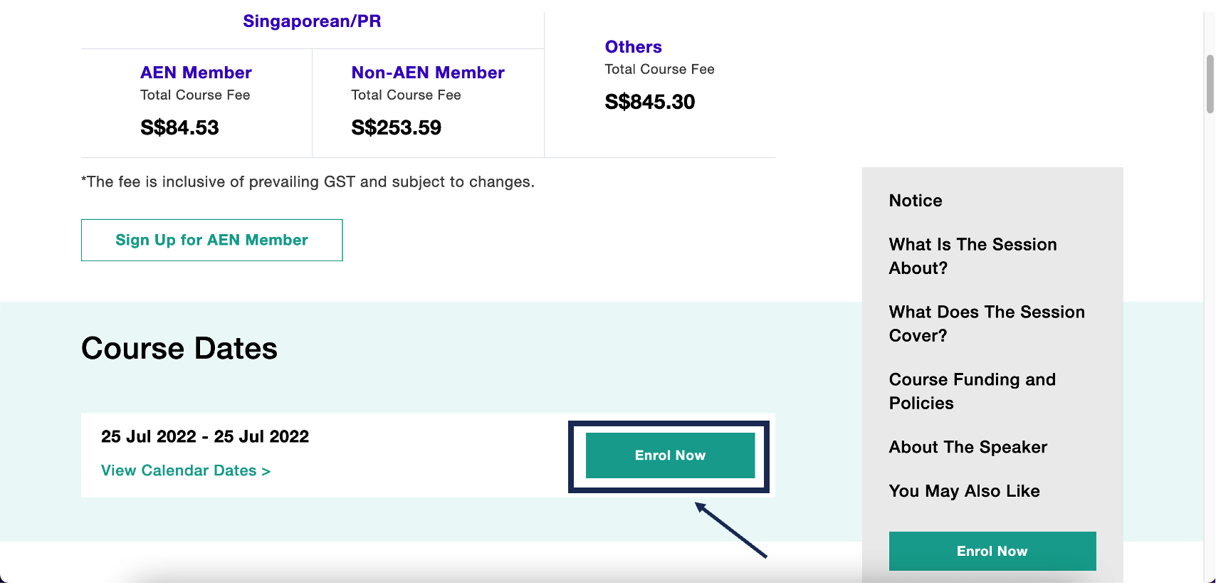Select the AEN Member fee heading
This screenshot has width=1216, height=585.
pos(196,73)
